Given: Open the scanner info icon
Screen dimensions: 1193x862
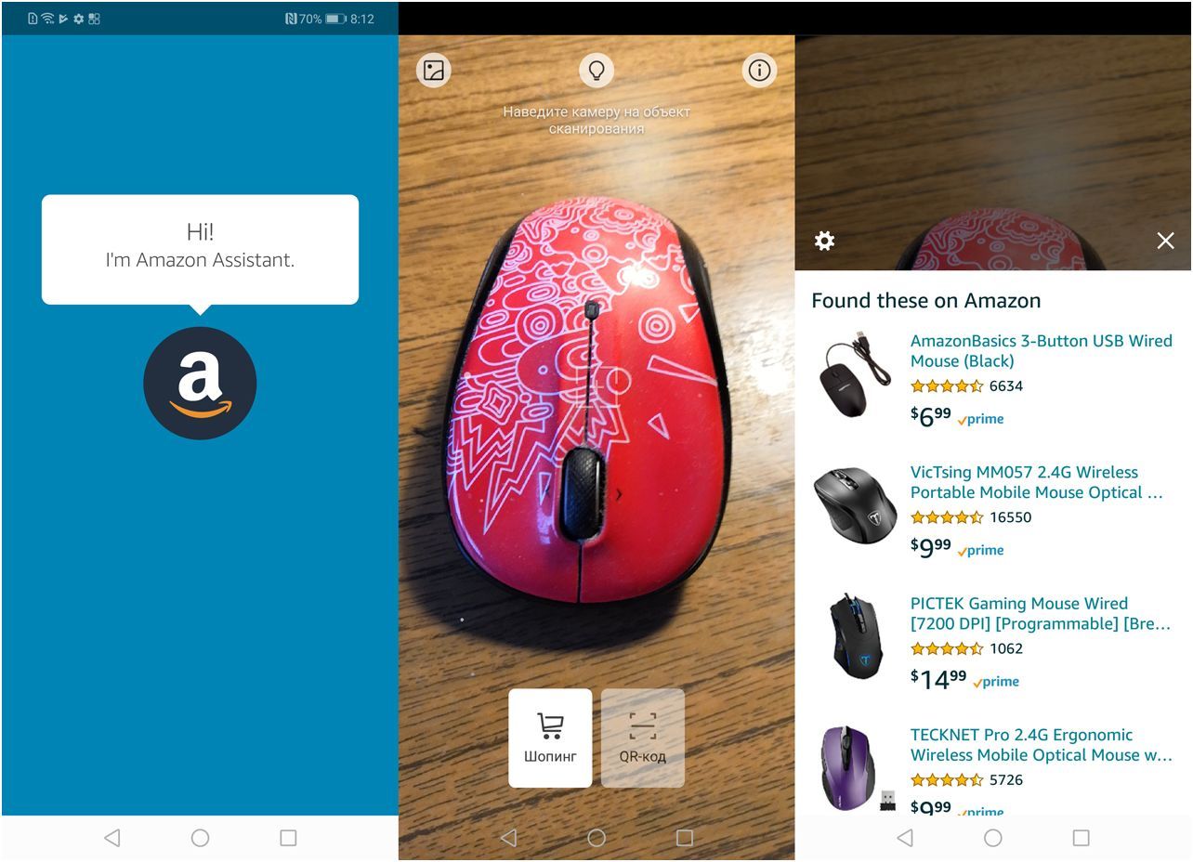Looking at the screenshot, I should 760,71.
